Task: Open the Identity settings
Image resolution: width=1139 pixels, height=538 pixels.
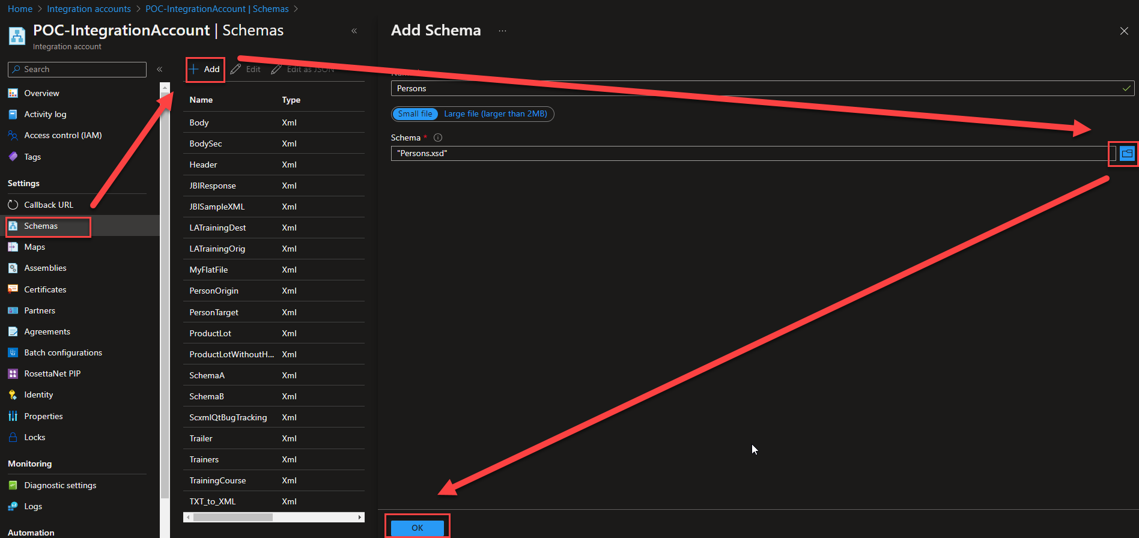Action: point(38,394)
